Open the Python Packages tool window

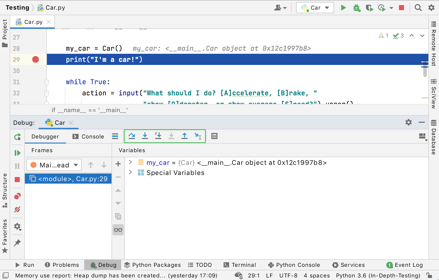point(152,265)
